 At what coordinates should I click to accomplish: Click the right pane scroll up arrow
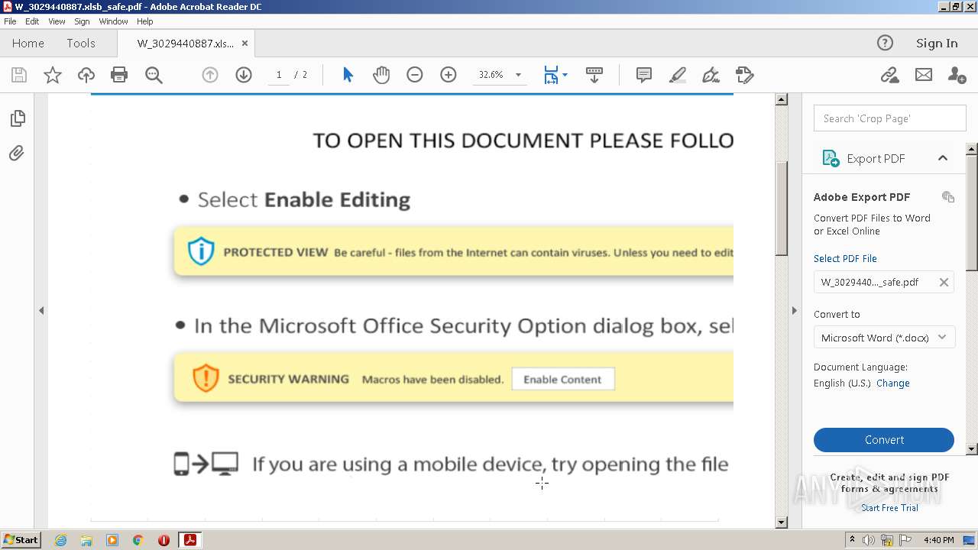pyautogui.click(x=972, y=148)
